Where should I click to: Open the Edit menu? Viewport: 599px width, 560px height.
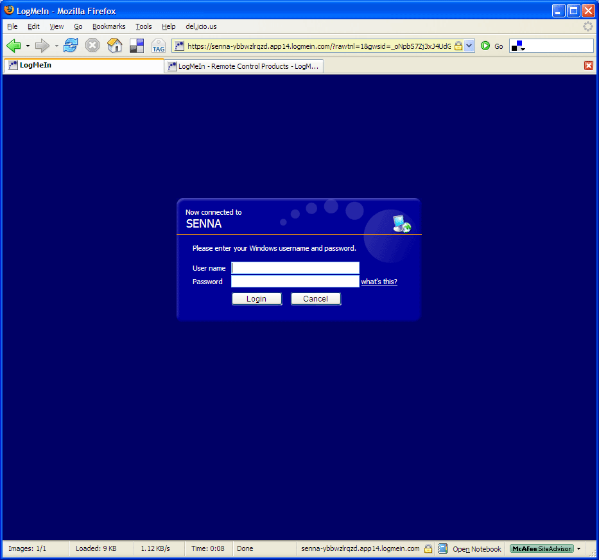pos(33,26)
